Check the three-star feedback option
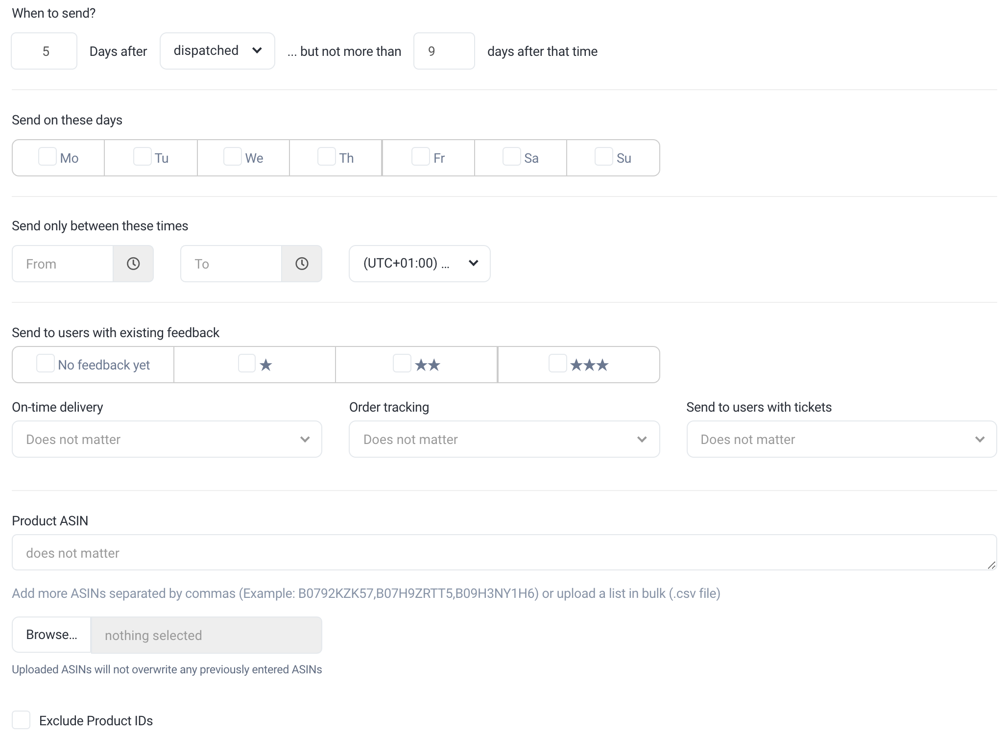The width and height of the screenshot is (1008, 739). point(558,364)
